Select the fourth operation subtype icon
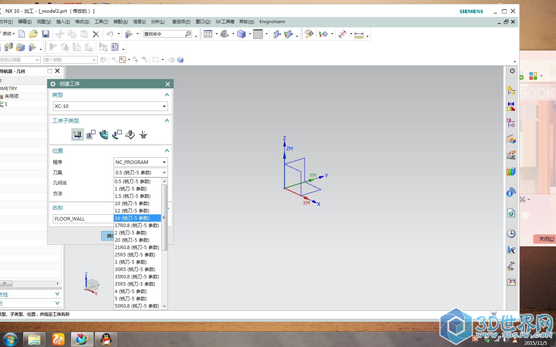 click(x=117, y=135)
